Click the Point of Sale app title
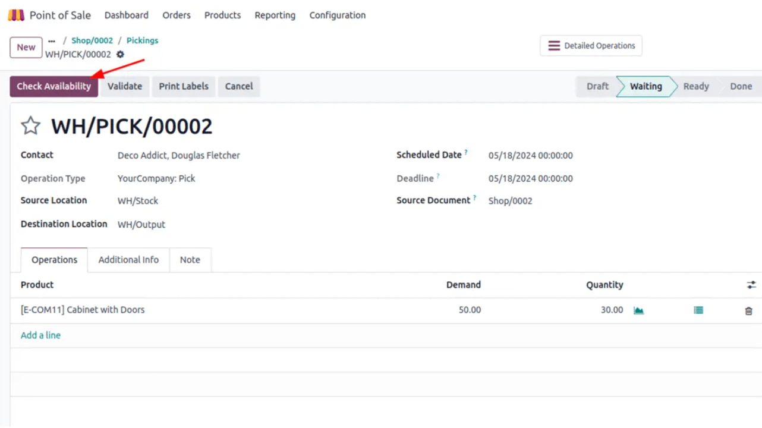The image size is (762, 428). (60, 15)
